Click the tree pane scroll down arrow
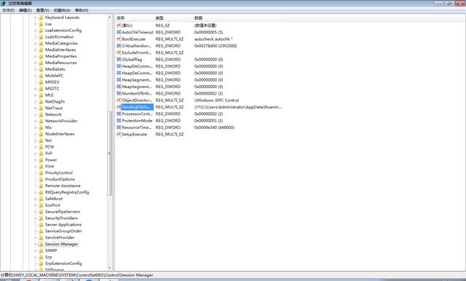Screen dimensions: 466x281 (110, 268)
